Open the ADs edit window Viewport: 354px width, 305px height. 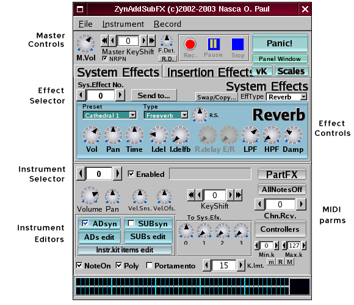pos(99,237)
